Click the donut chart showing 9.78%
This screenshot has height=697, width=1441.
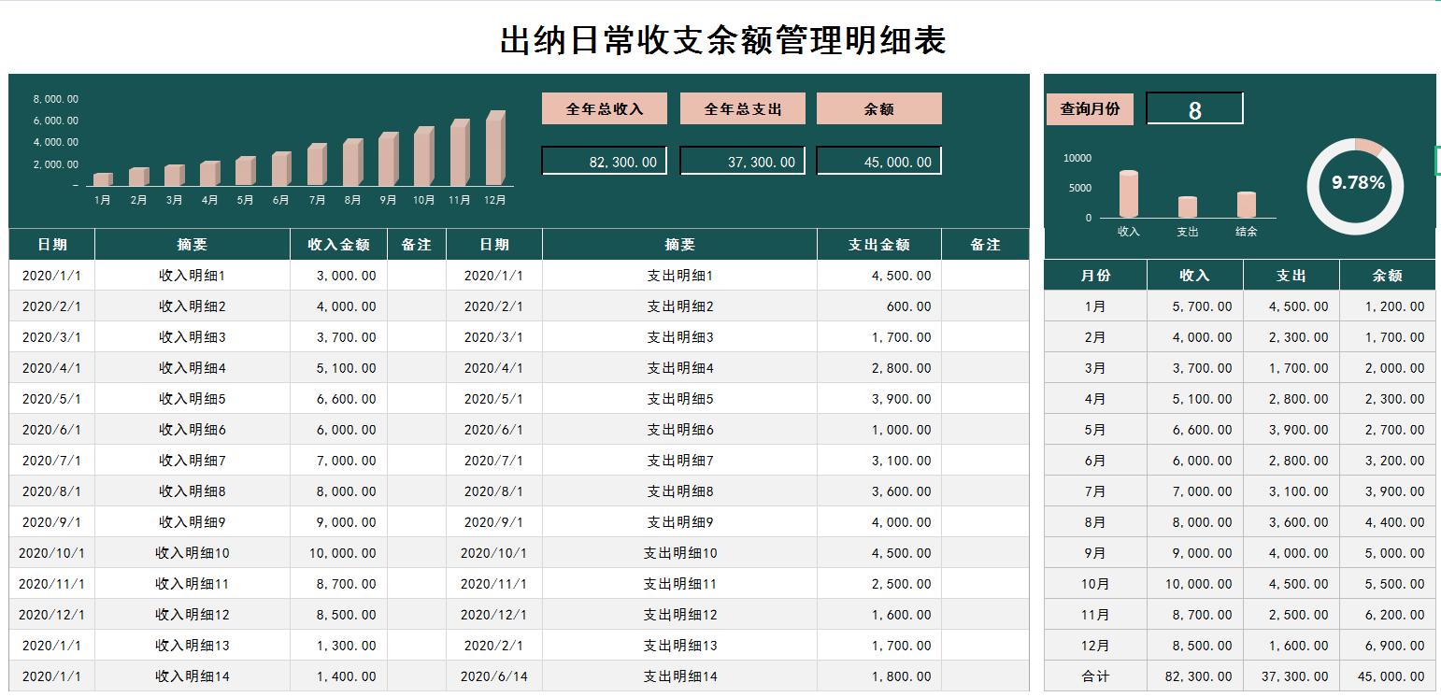1354,186
